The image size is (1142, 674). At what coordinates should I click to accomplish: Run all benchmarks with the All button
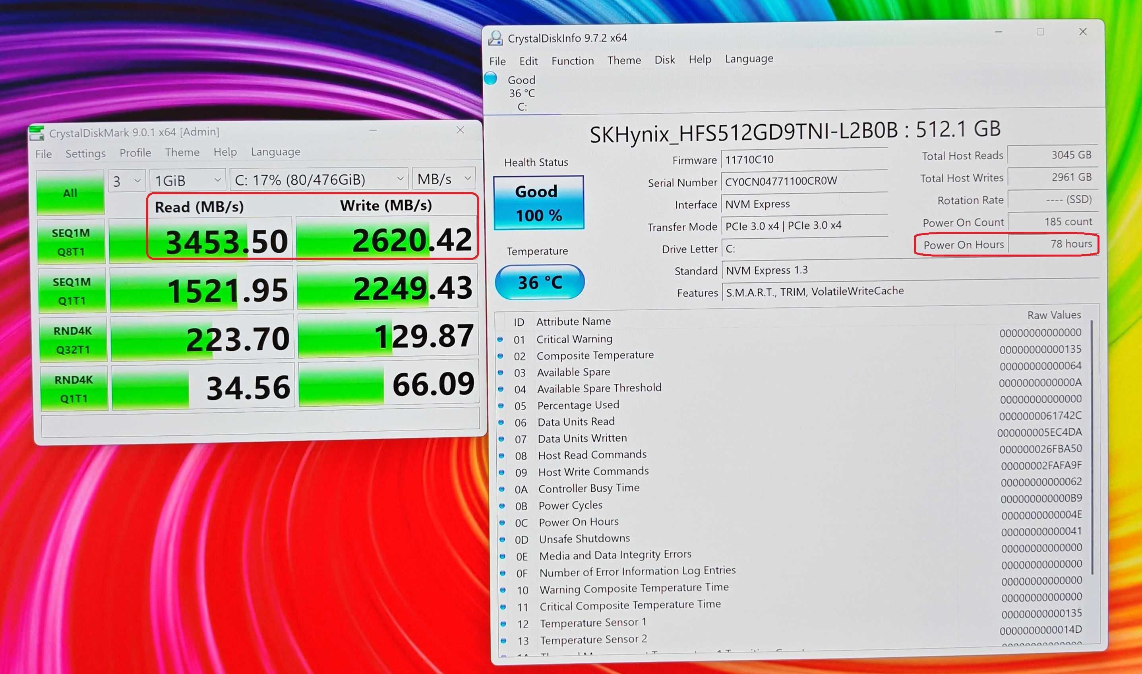pos(70,193)
